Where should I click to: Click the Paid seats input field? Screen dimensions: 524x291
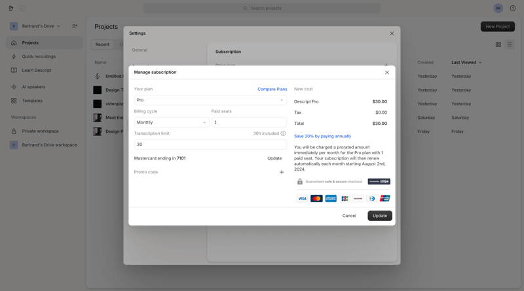pos(249,122)
